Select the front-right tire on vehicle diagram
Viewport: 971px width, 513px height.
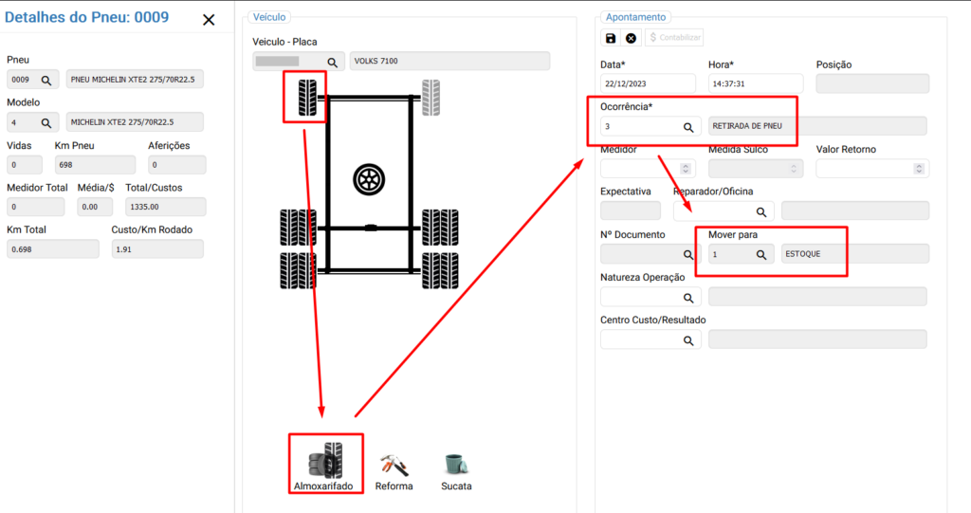431,98
